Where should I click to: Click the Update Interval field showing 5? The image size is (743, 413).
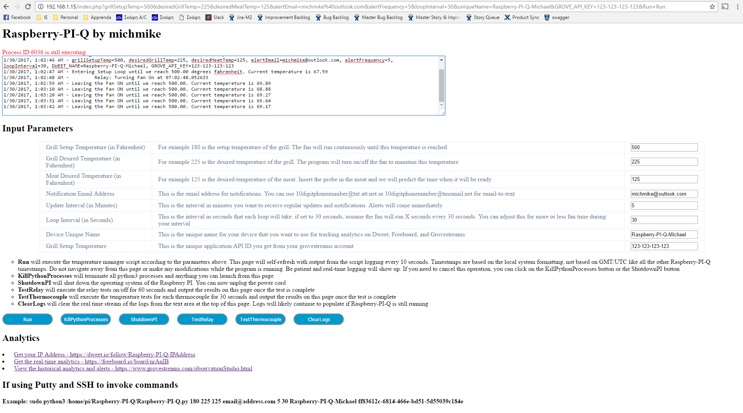(664, 205)
